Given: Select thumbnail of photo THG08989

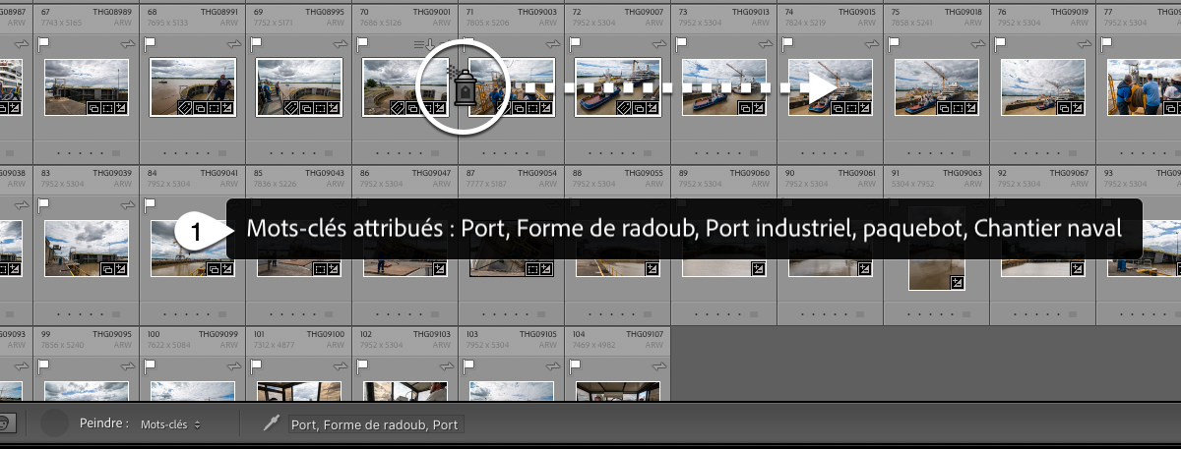Looking at the screenshot, I should coord(87,86).
